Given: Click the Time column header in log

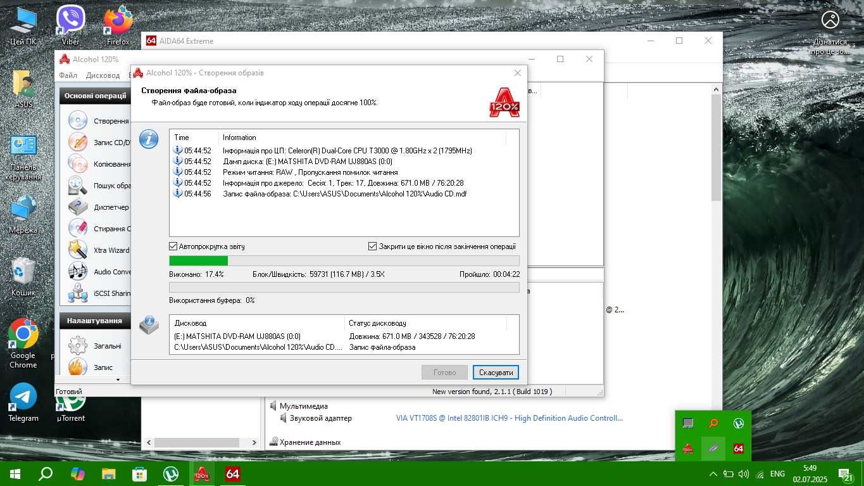Looking at the screenshot, I should 194,137.
